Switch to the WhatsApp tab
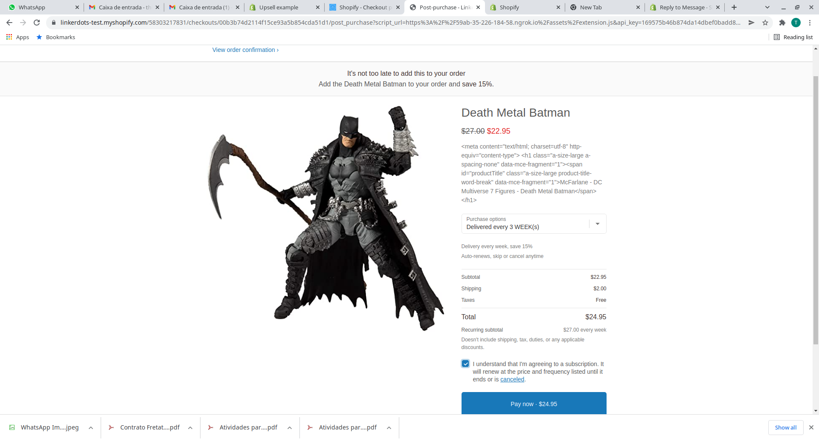819x441 pixels. [43, 7]
